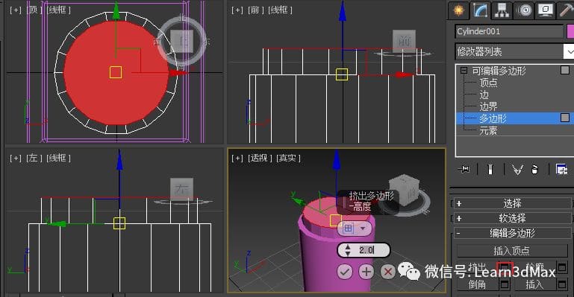Viewport: 574px width, 297px height.
Task: Select the 可编辑多边形 stack entry
Action: click(499, 71)
